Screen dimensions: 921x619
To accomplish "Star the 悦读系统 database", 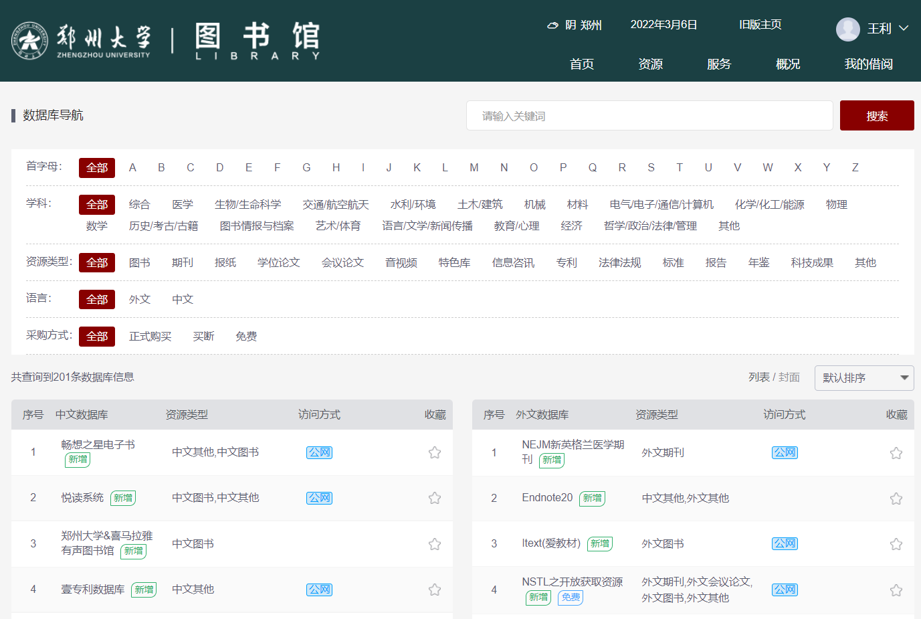I will (435, 498).
